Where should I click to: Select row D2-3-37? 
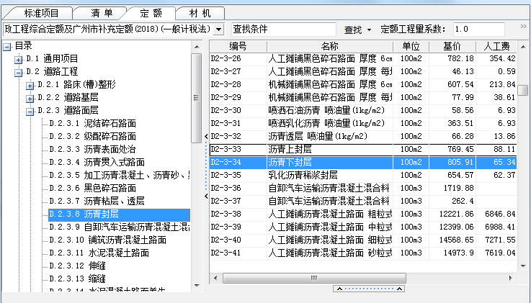[363, 201]
